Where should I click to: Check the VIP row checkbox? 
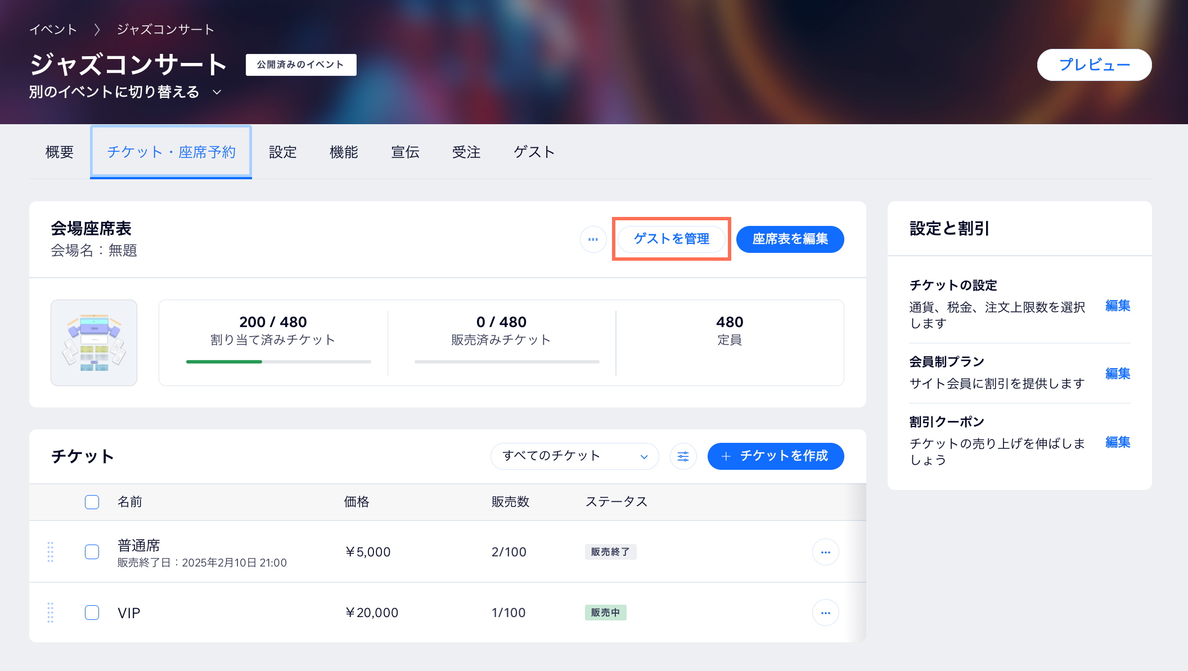tap(92, 613)
